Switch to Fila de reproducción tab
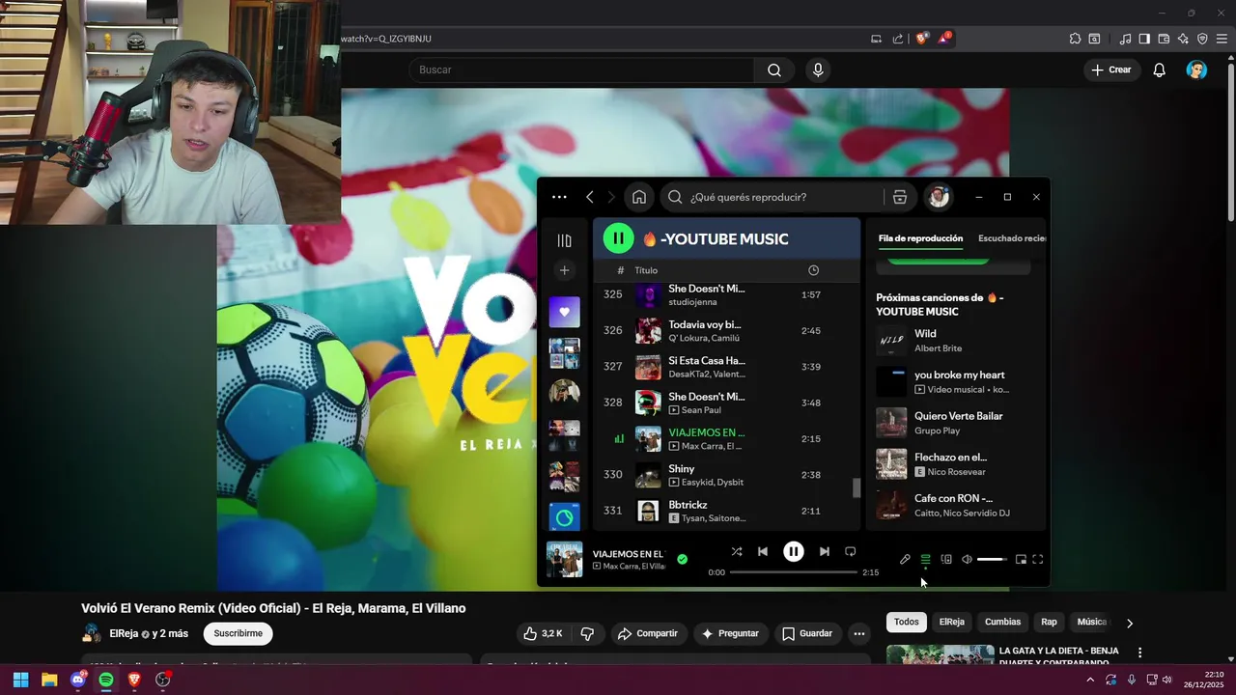The image size is (1236, 695). 920,238
